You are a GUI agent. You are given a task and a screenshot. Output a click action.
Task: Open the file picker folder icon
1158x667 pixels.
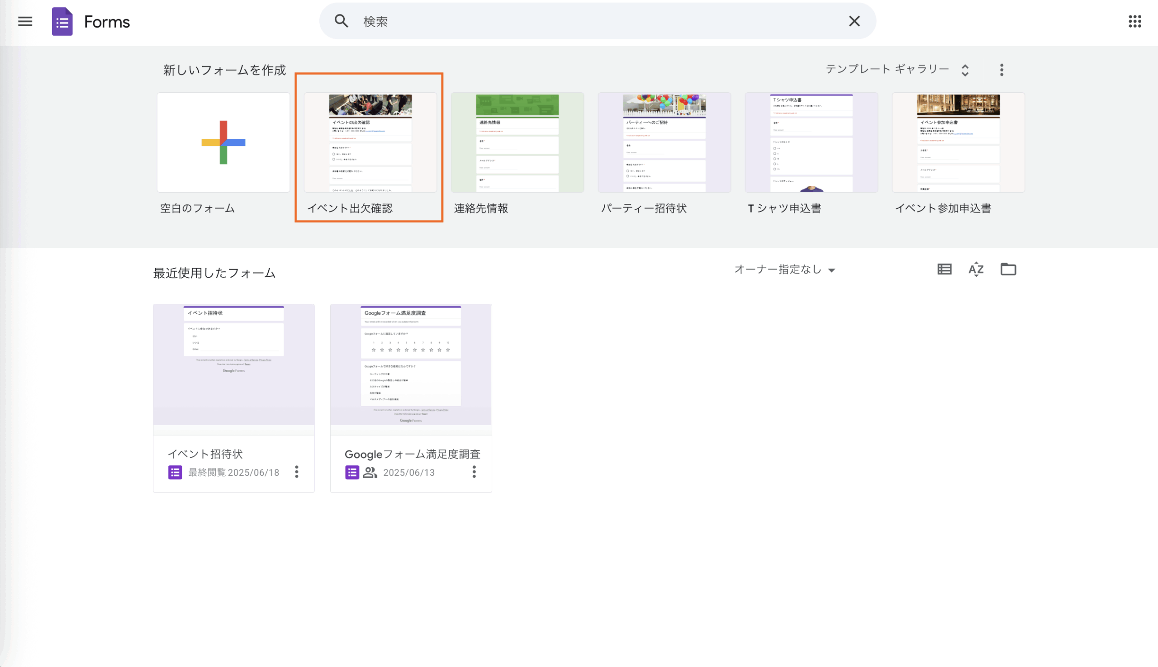(x=1008, y=270)
